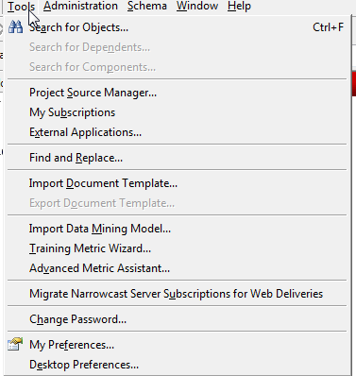Screen dimensions: 356x376
Task: Open Desktop Preferences
Action: click(178, 365)
